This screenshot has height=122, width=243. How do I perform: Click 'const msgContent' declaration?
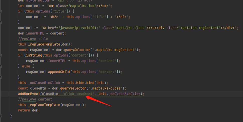click(34, 50)
